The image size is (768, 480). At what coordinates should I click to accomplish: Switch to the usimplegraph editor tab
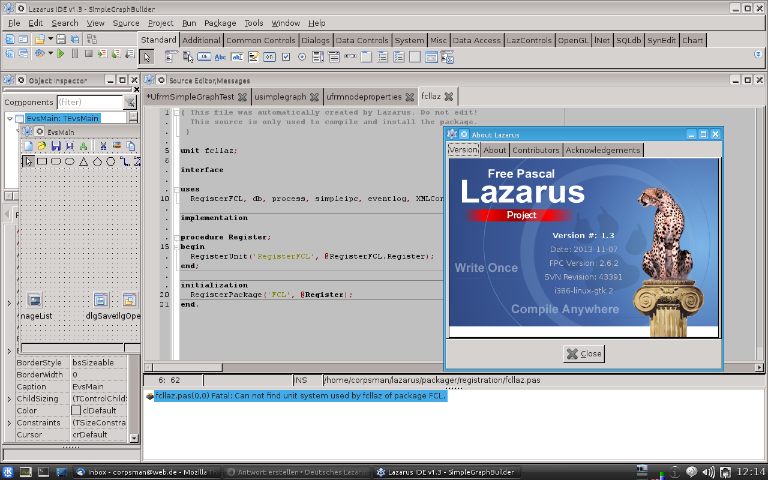pos(287,97)
